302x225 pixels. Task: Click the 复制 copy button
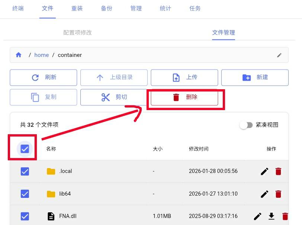(x=44, y=97)
